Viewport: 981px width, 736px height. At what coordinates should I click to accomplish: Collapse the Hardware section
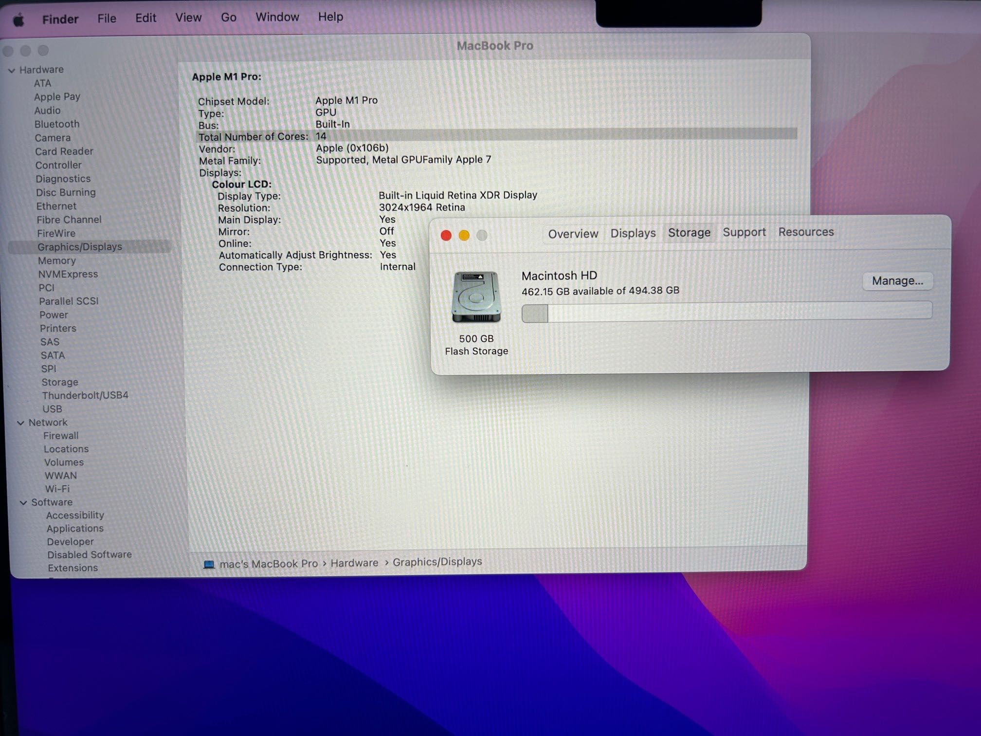12,71
